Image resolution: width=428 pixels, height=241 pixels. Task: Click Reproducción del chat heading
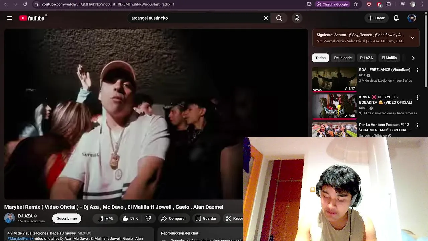[x=180, y=233]
